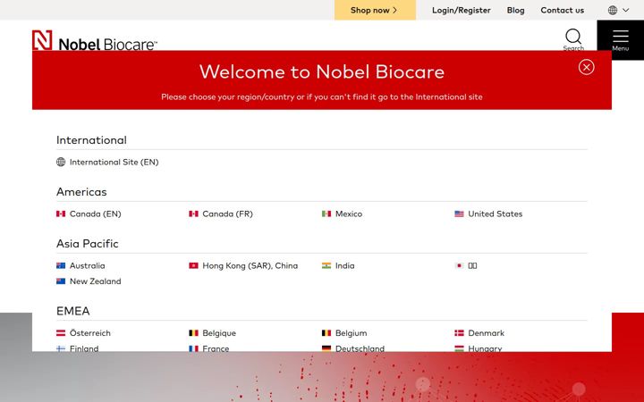Select International Site (EN)
This screenshot has width=644, height=402.
(x=114, y=162)
